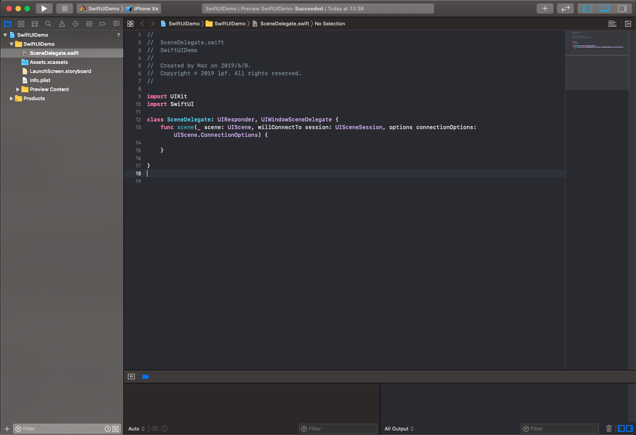
Task: Click the Library plus button
Action: point(545,9)
